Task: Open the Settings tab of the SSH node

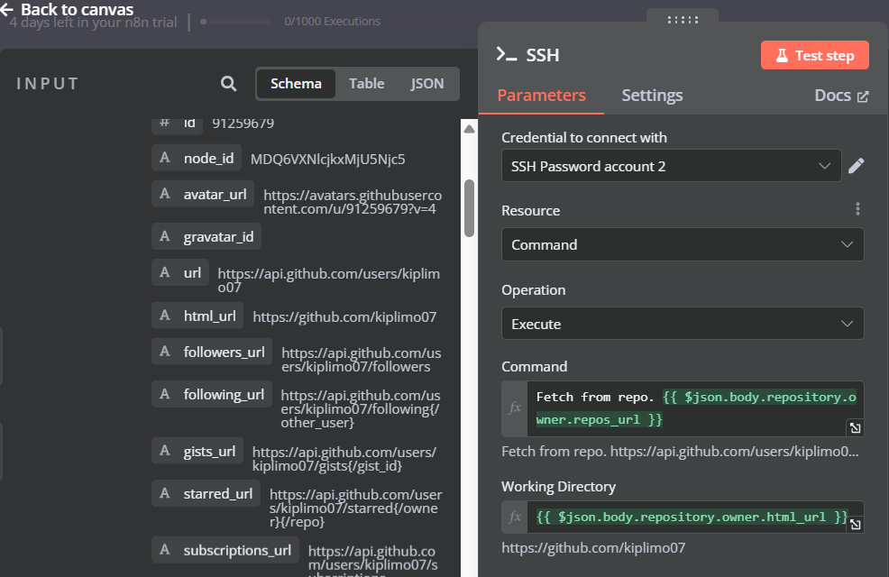Action: pos(651,95)
